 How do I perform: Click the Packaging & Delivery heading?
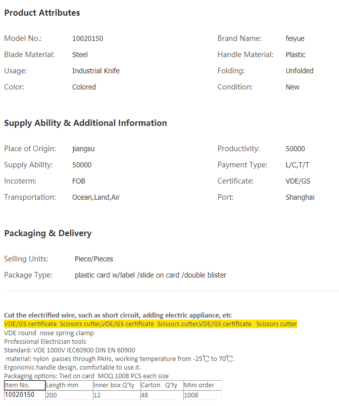(x=48, y=233)
